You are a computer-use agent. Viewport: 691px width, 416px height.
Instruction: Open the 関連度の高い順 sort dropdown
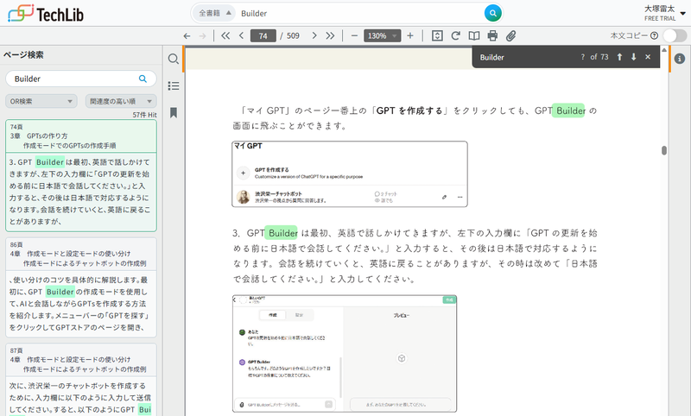121,101
